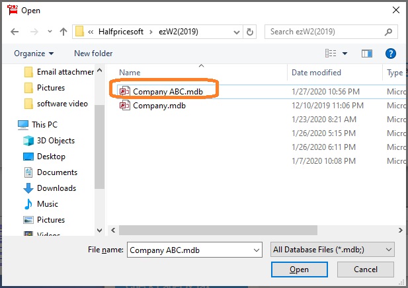Image resolution: width=408 pixels, height=288 pixels.
Task: Toggle the preview pane icon
Action: [368, 54]
